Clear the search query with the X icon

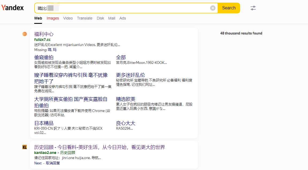(213, 8)
